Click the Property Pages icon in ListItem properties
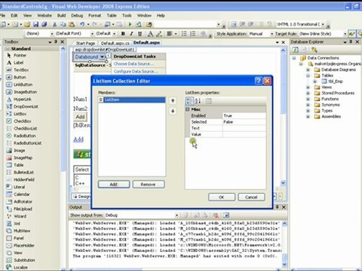The height and width of the screenshot is (271, 362). [x=208, y=101]
